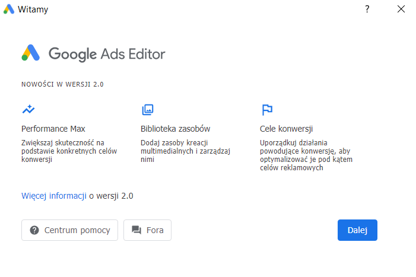Click the large Google Ads logo
This screenshot has width=416, height=277.
[x=31, y=53]
